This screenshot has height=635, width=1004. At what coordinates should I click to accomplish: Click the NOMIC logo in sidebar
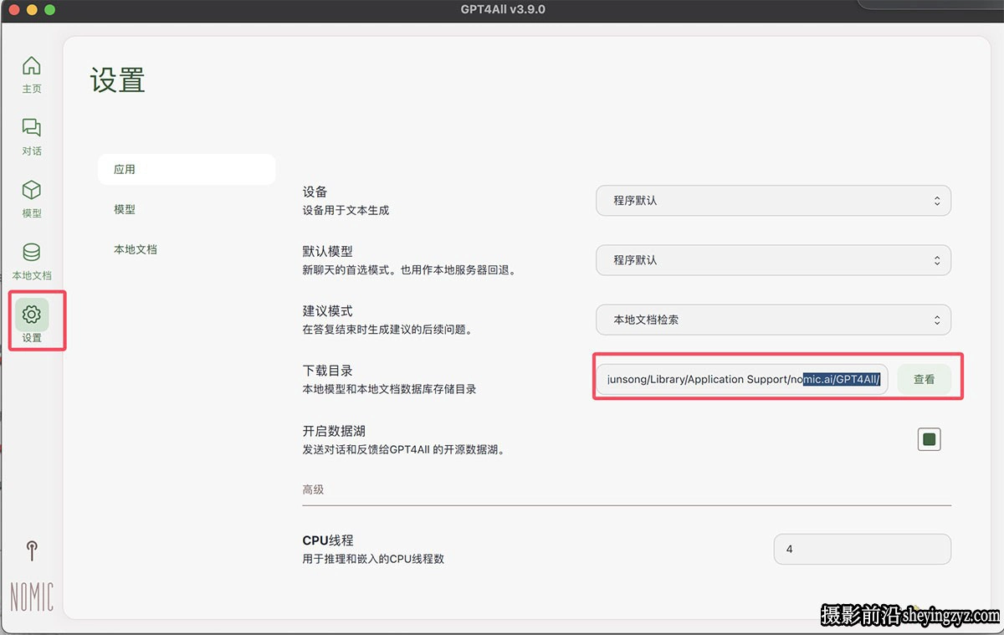pos(32,597)
